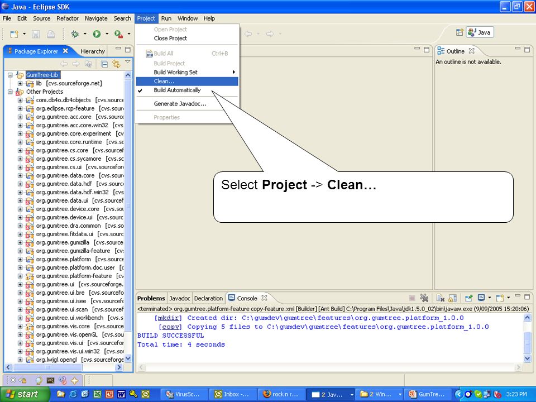Click the Outline view tab icon
This screenshot has width=536, height=402.
(x=441, y=51)
